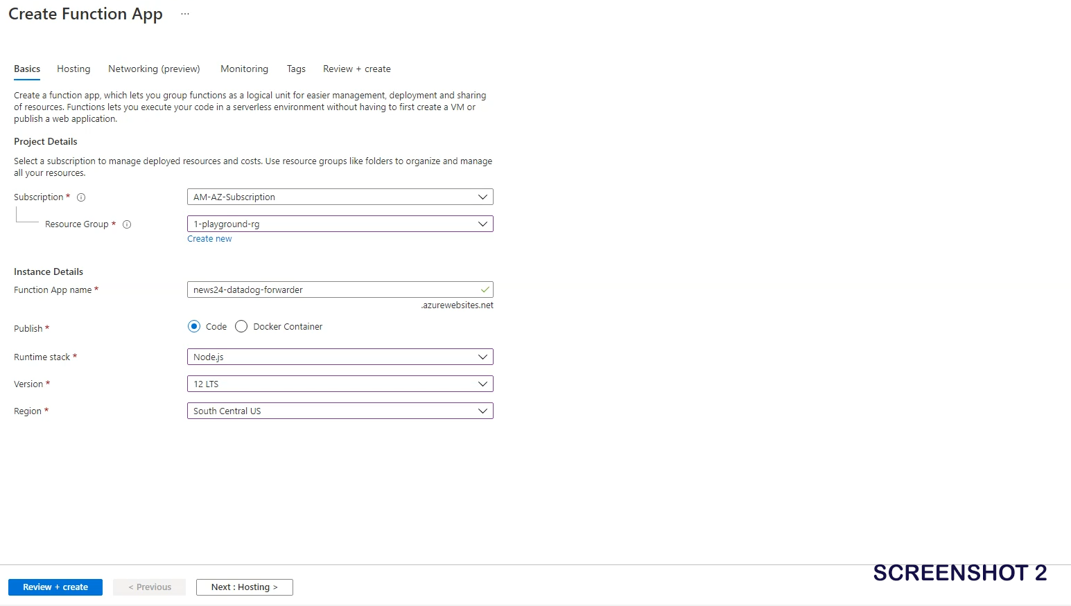Click the info icon next to Subscription

(81, 197)
